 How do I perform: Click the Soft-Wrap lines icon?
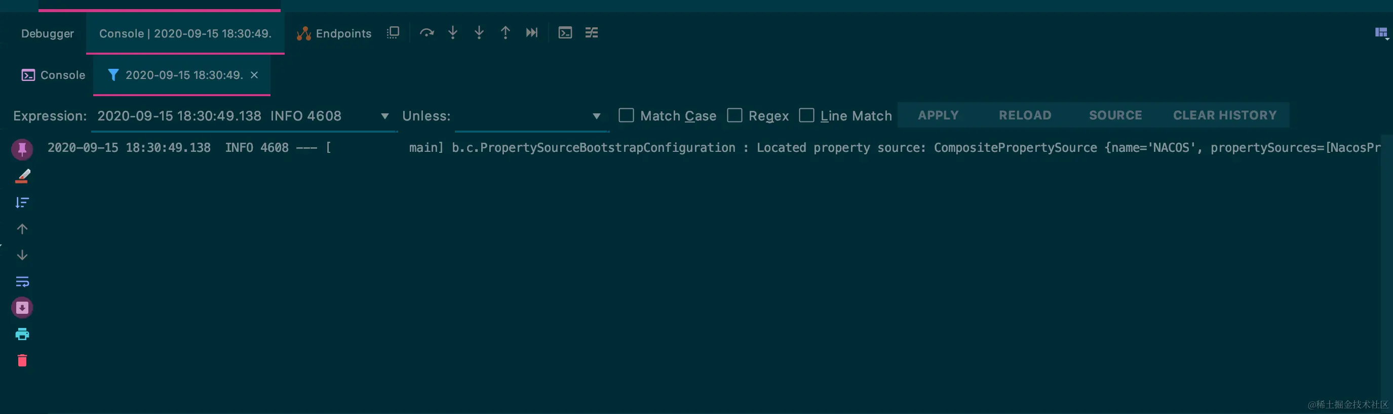(x=22, y=281)
